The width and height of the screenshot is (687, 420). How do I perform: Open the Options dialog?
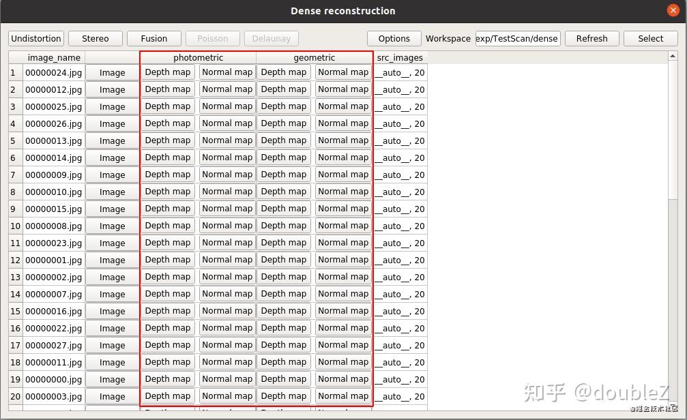[394, 38]
